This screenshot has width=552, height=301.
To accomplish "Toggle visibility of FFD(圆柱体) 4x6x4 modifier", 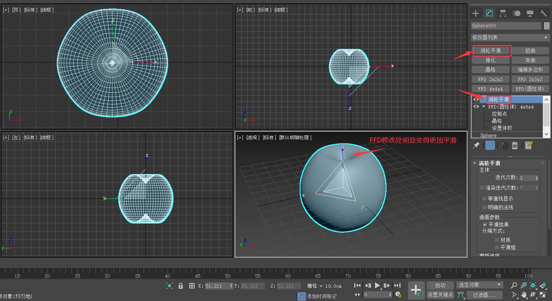I will (x=476, y=107).
